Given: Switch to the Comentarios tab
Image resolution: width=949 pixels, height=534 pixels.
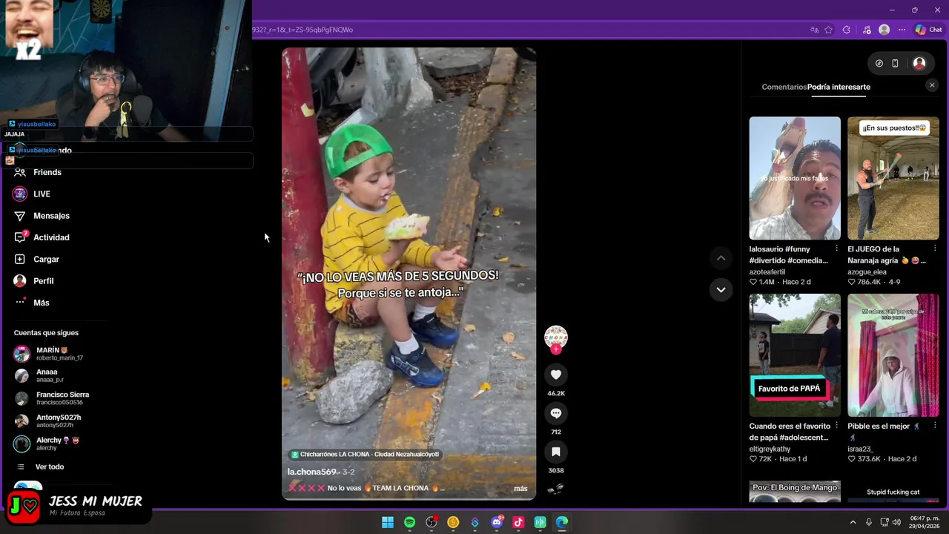Looking at the screenshot, I should (784, 87).
